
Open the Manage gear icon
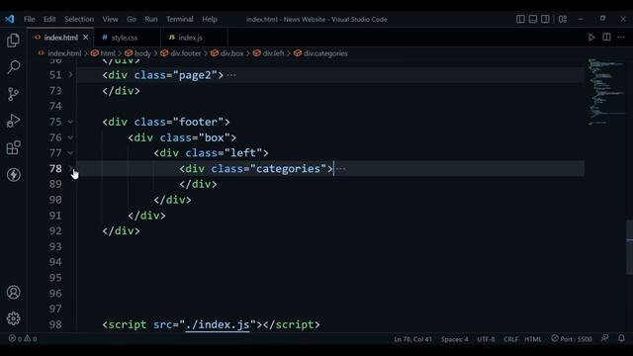(13, 318)
